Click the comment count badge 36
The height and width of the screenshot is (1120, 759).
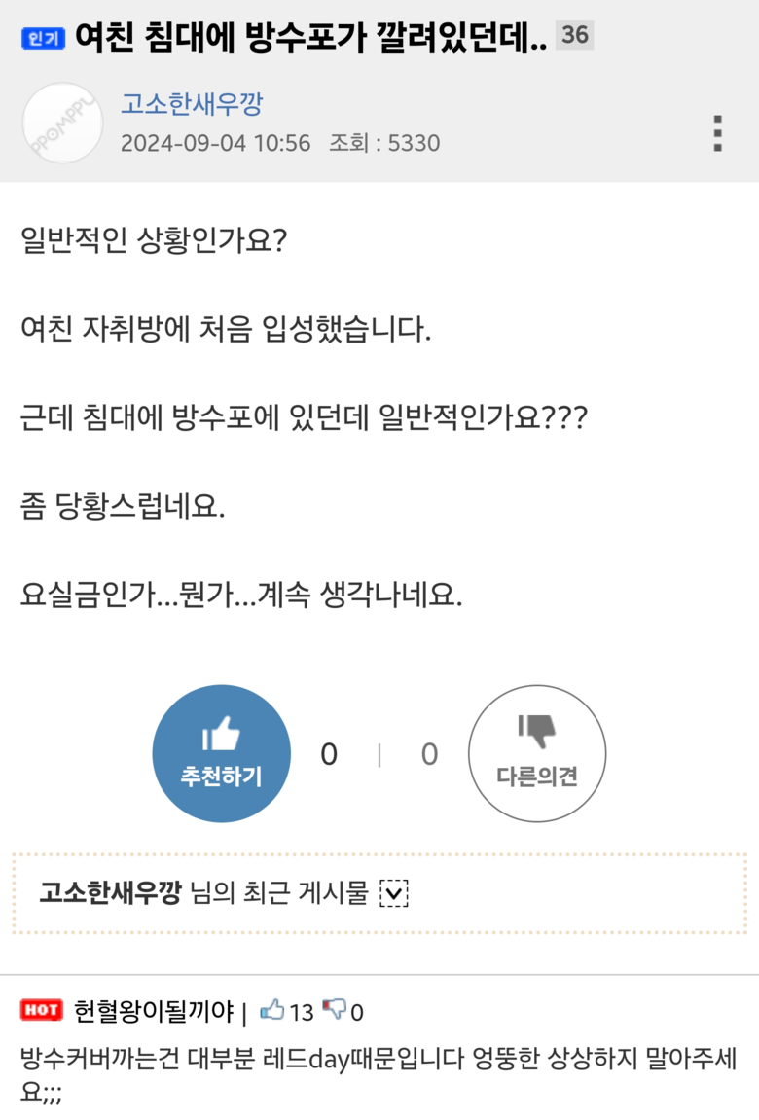pyautogui.click(x=575, y=34)
